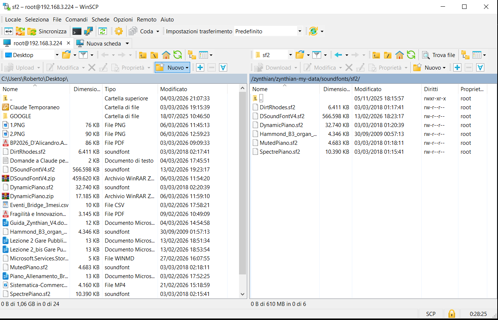
Task: Open session in PuTTY icon
Action: [x=88, y=31]
